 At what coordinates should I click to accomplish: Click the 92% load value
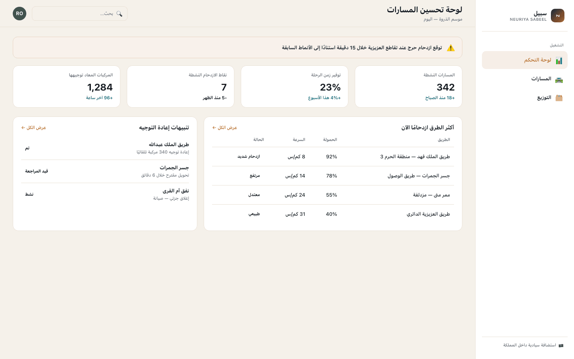click(332, 157)
